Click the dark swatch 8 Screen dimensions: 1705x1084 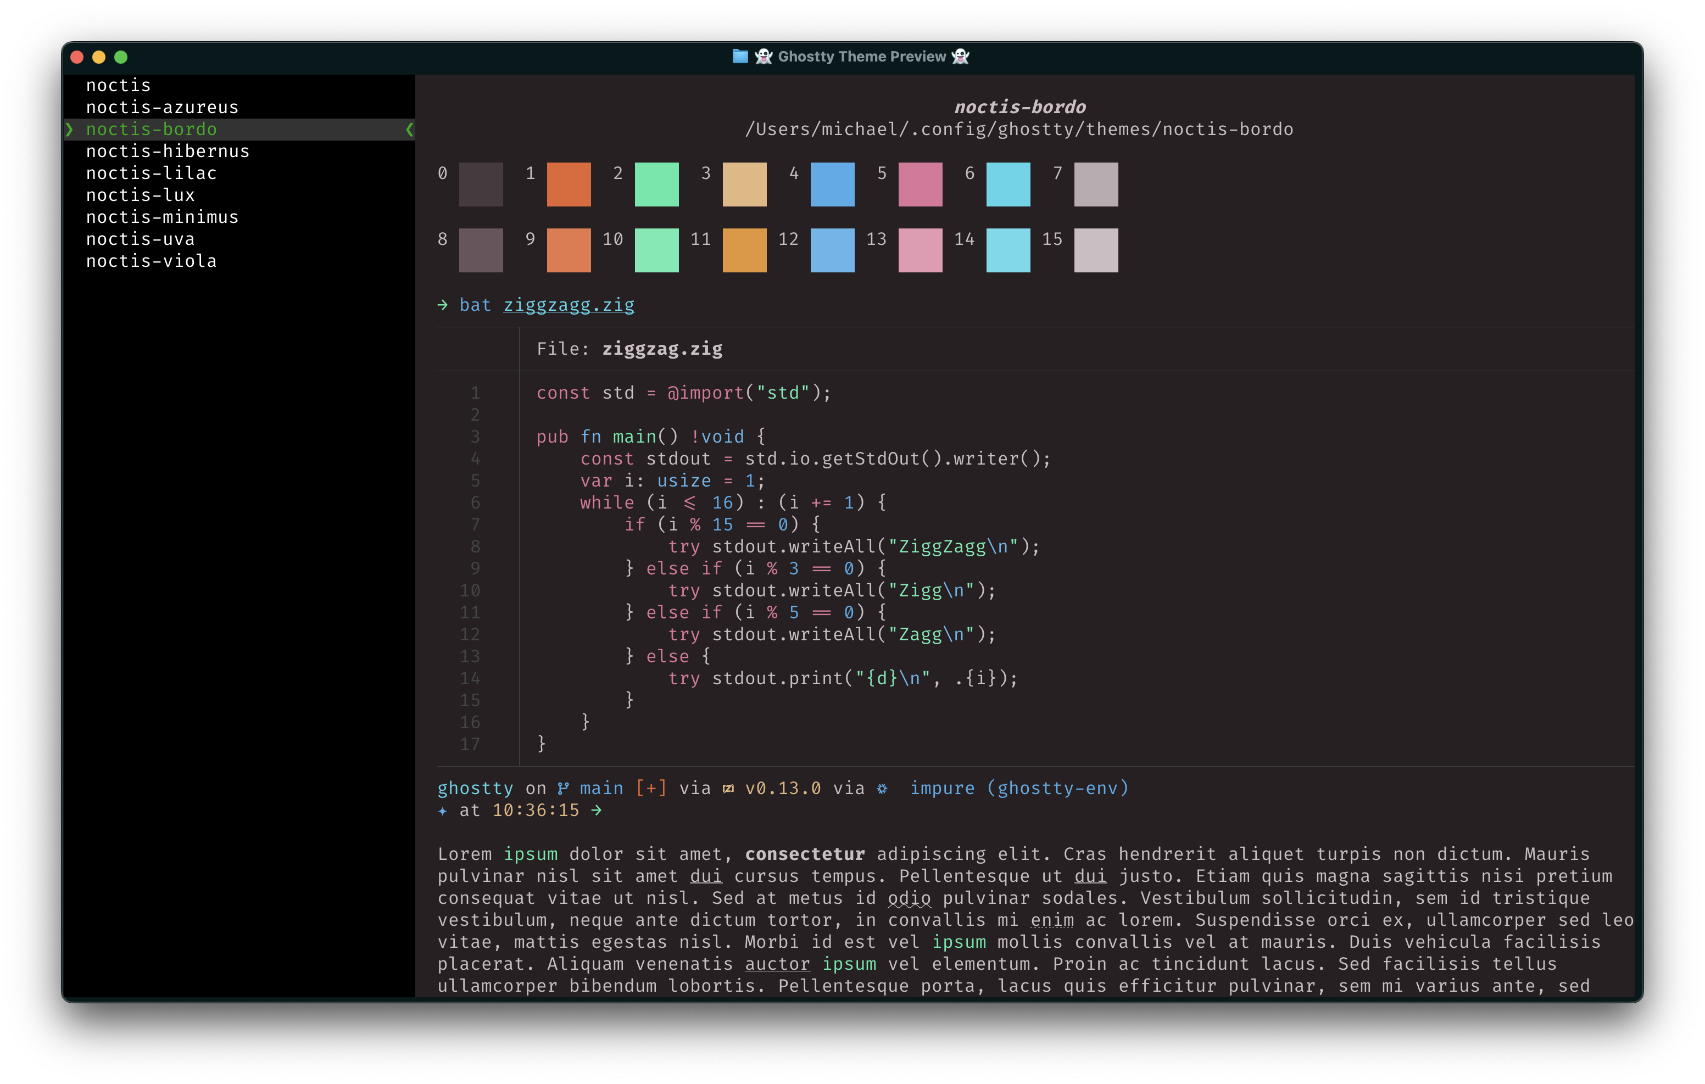tap(481, 250)
